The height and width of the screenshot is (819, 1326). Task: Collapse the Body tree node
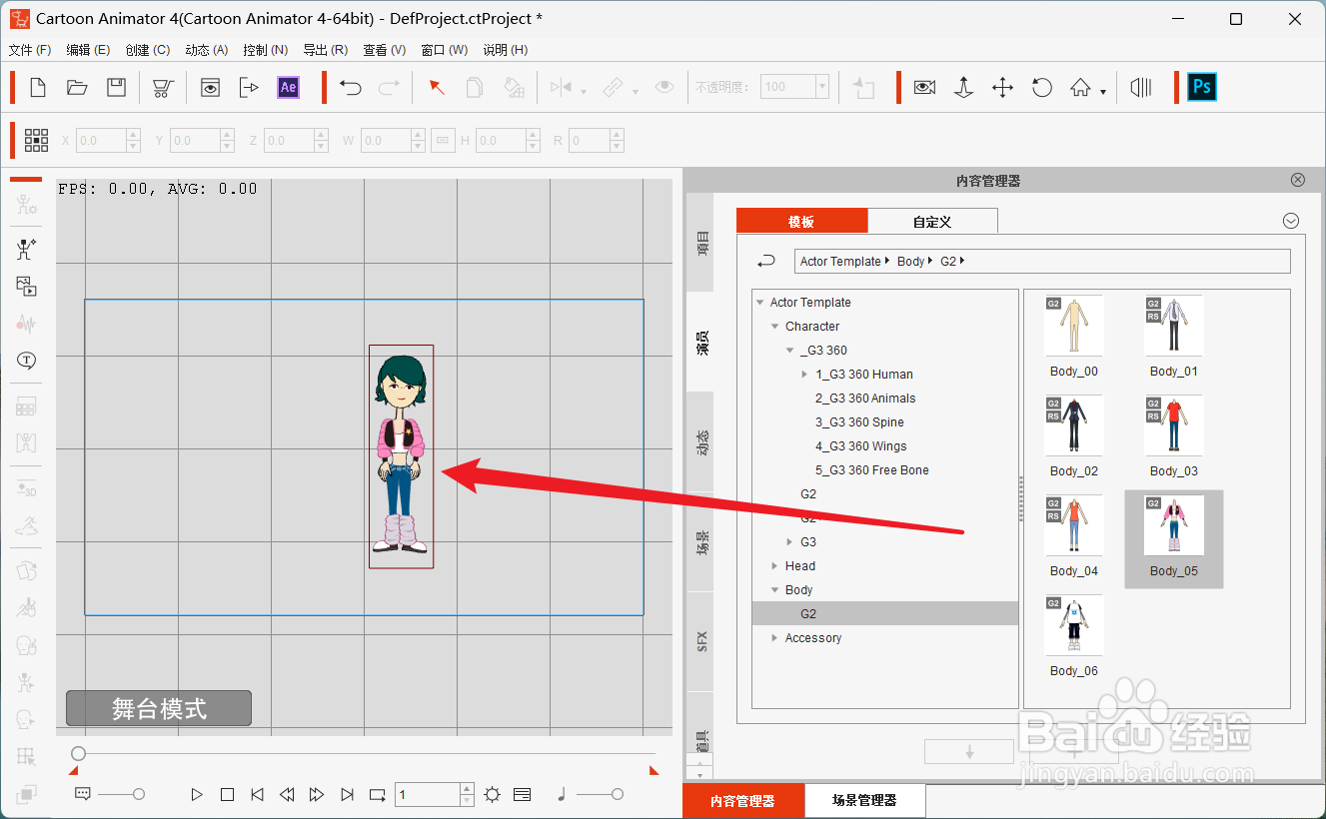coord(775,590)
